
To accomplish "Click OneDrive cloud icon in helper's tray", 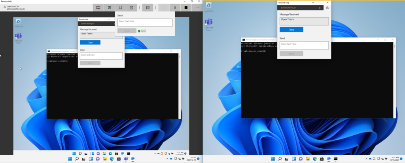I will [171, 159].
